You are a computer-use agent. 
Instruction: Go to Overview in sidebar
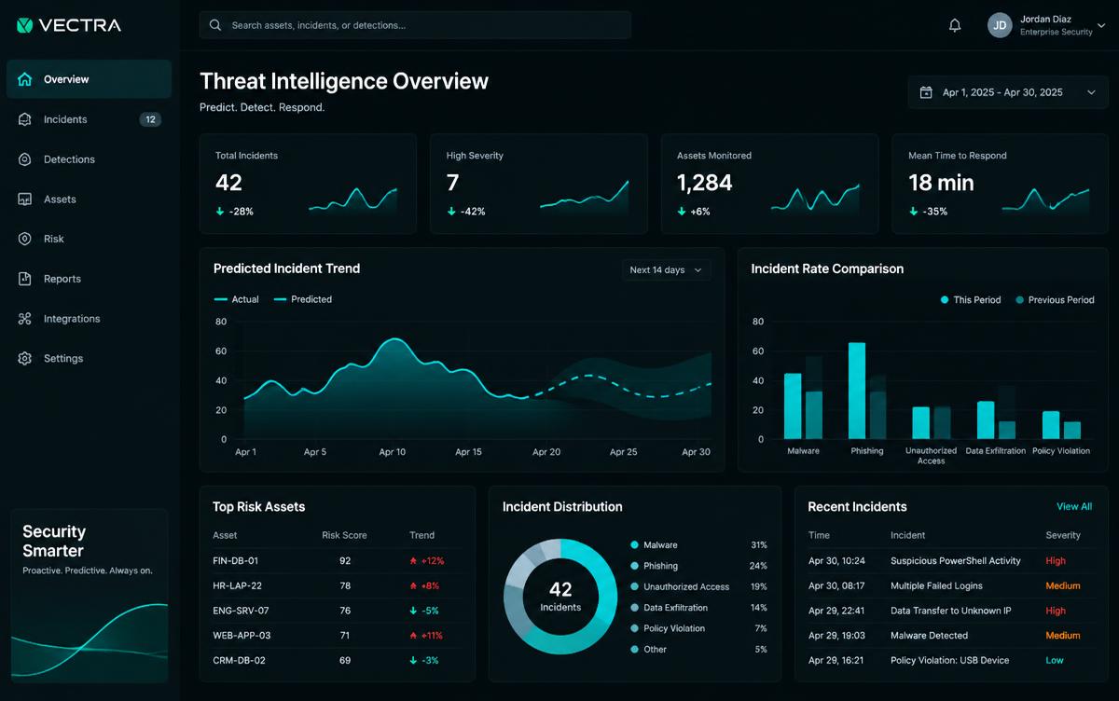pyautogui.click(x=89, y=79)
